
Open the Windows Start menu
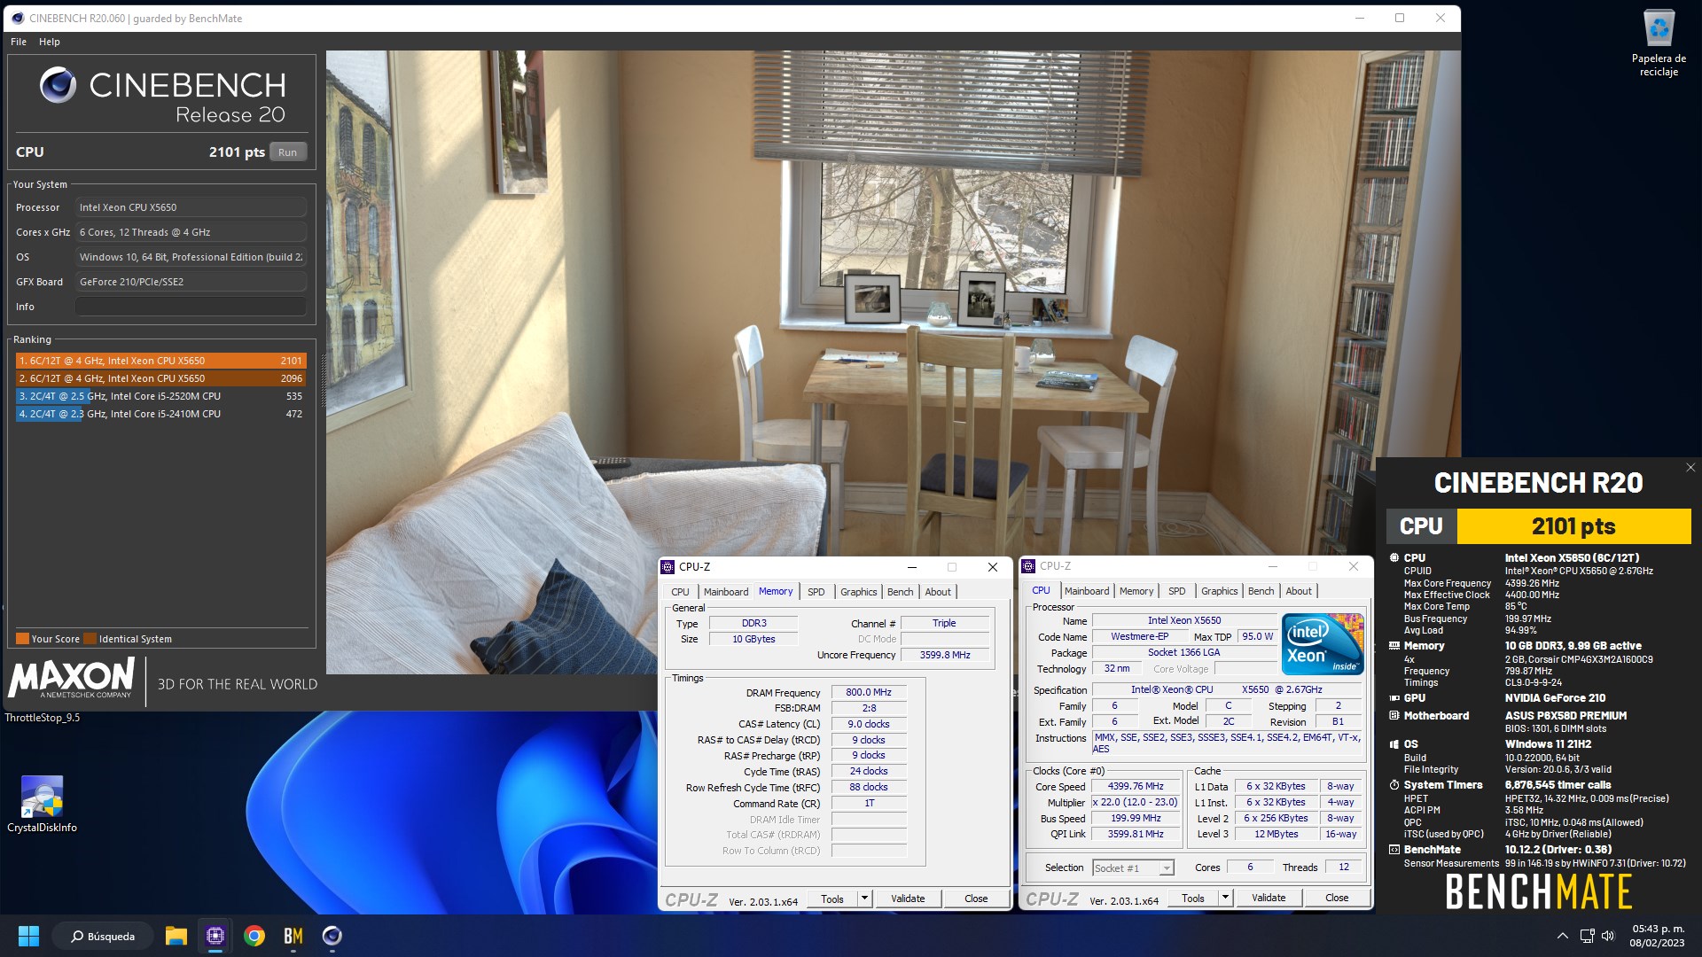point(28,936)
